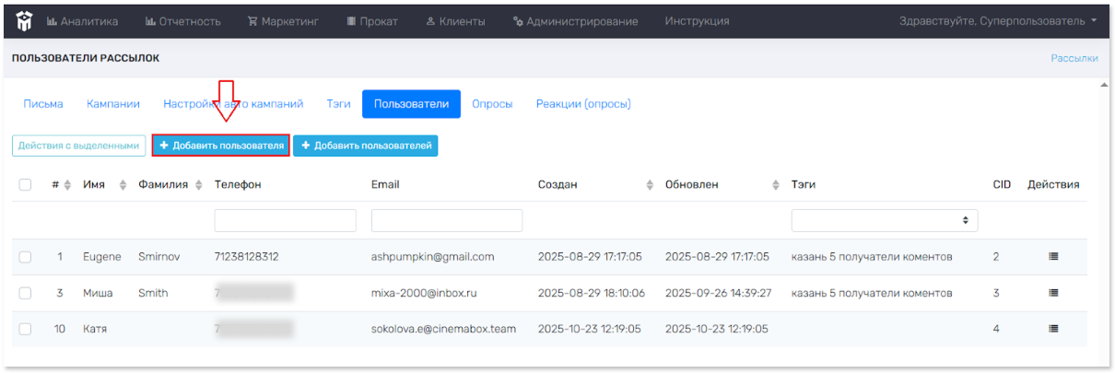Focus the Email filter input field
Viewport: 1115px width, 373px height.
pyautogui.click(x=446, y=220)
